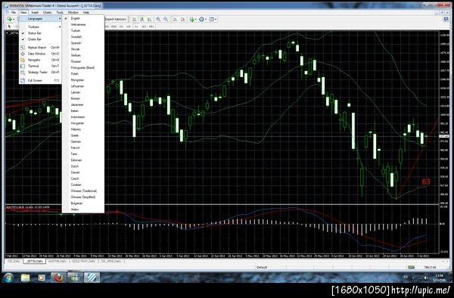Choose Russian language option
Screen dimensions: 454x298
[x=83, y=61]
